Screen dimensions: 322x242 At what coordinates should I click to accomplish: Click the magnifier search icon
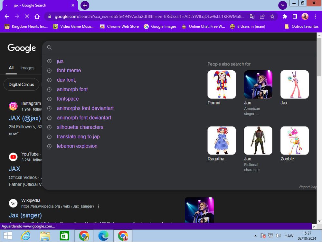pyautogui.click(x=49, y=47)
